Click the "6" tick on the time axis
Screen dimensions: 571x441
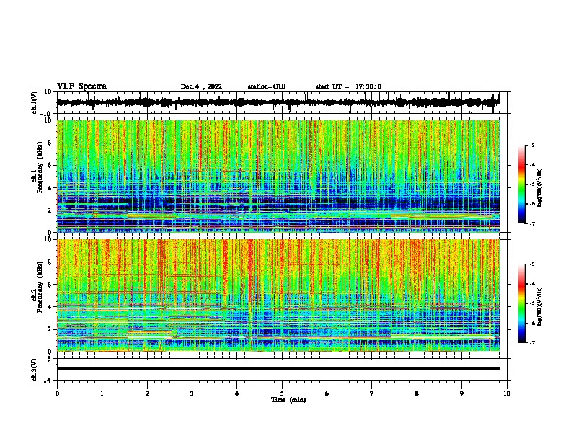pyautogui.click(x=327, y=393)
